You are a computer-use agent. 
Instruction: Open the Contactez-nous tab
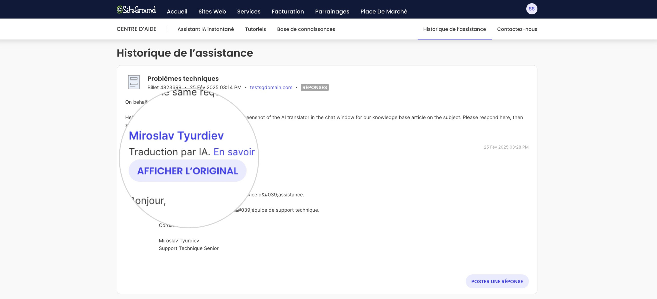517,29
